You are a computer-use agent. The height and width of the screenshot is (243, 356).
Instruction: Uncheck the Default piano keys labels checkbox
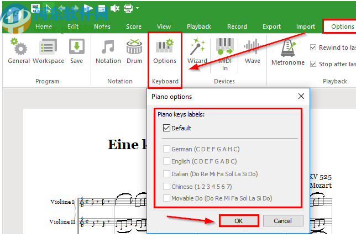tap(166, 128)
